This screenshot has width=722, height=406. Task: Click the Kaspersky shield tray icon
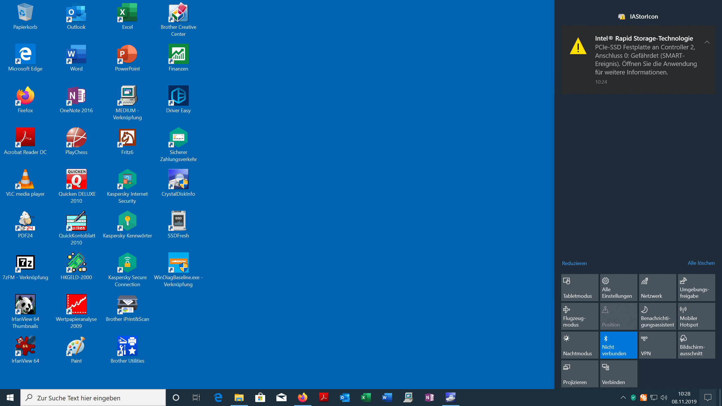pyautogui.click(x=633, y=398)
